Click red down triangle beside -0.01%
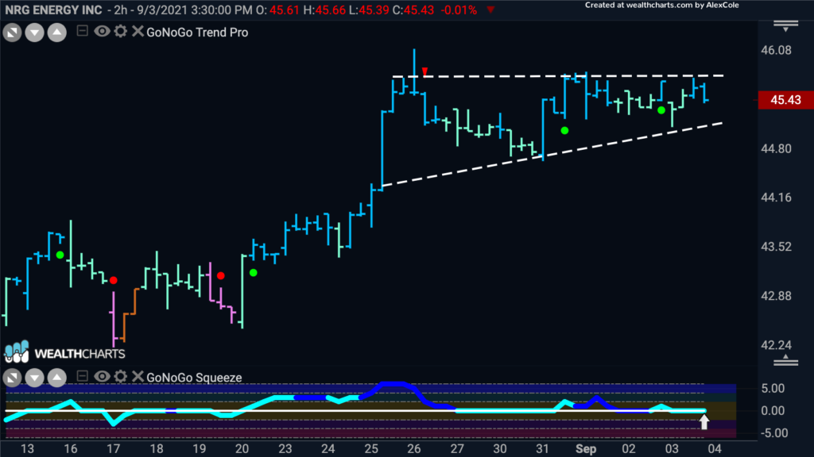This screenshot has width=814, height=457. 490,10
